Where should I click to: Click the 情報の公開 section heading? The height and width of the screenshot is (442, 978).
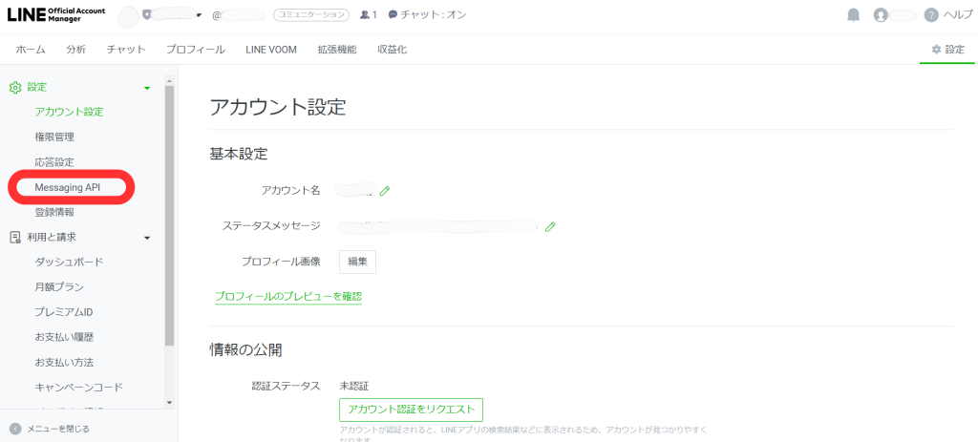click(x=245, y=350)
